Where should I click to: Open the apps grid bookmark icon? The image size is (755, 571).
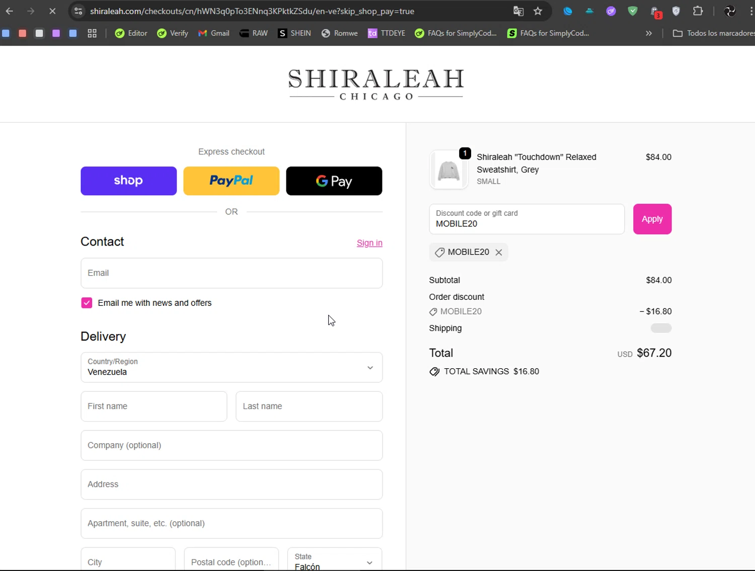[x=92, y=33]
